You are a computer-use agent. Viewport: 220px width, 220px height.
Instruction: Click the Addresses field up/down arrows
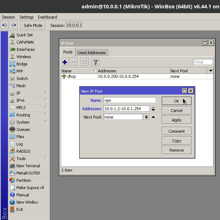click(153, 109)
